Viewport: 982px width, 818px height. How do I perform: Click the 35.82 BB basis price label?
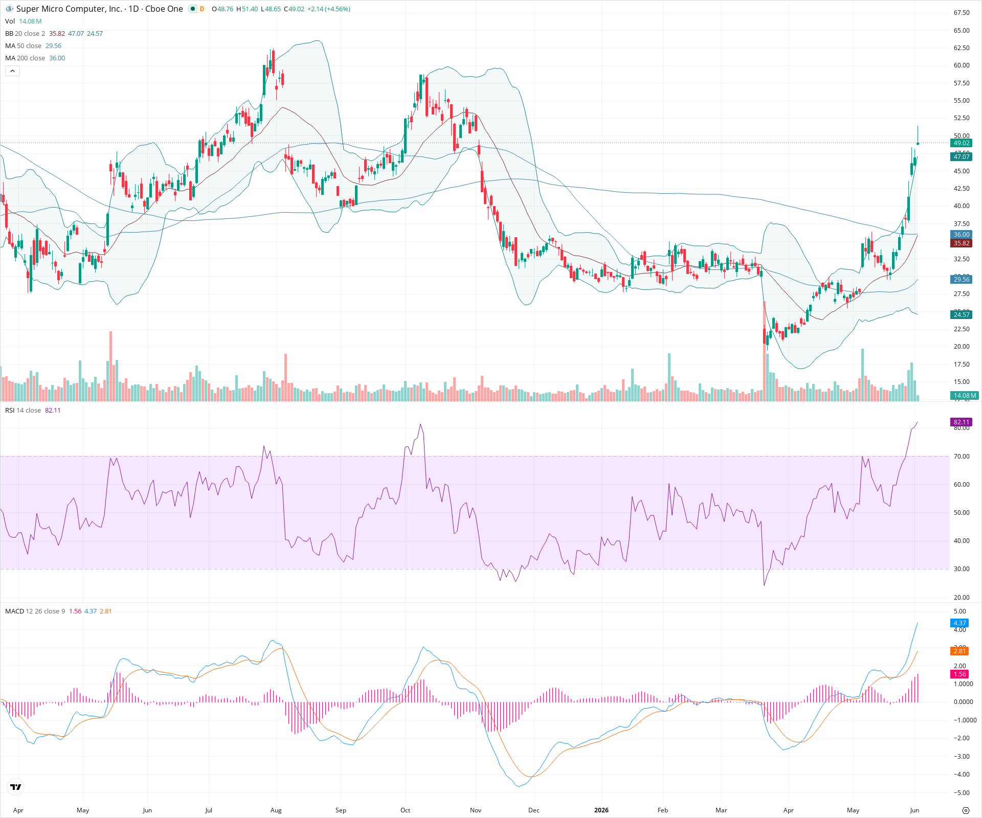pyautogui.click(x=962, y=243)
